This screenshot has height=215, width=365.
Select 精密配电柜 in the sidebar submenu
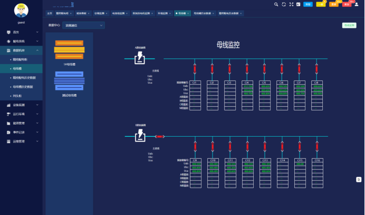click(x=21, y=59)
